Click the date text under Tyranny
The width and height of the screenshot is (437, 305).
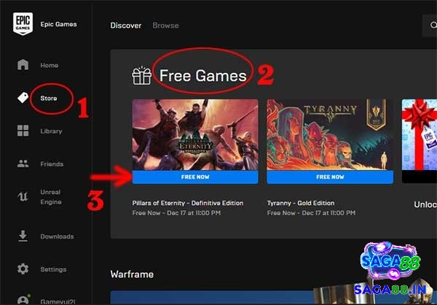311,213
